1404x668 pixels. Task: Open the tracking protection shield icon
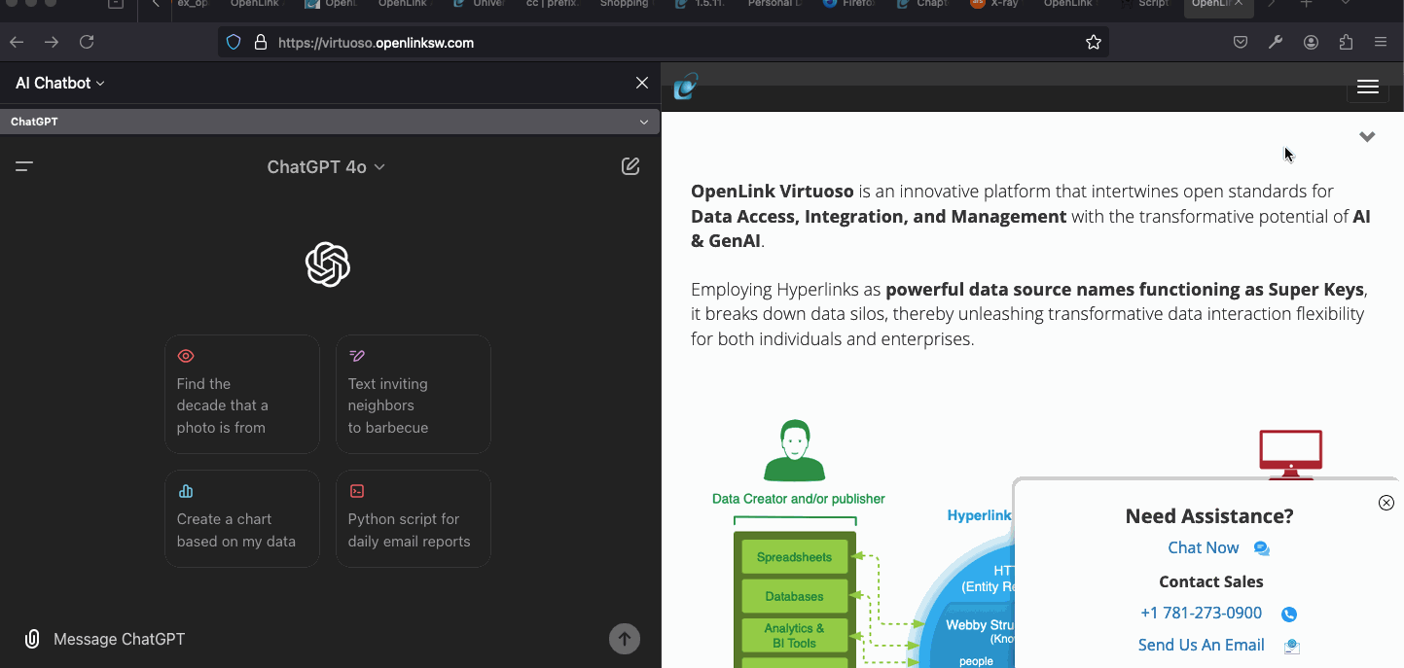pyautogui.click(x=234, y=42)
